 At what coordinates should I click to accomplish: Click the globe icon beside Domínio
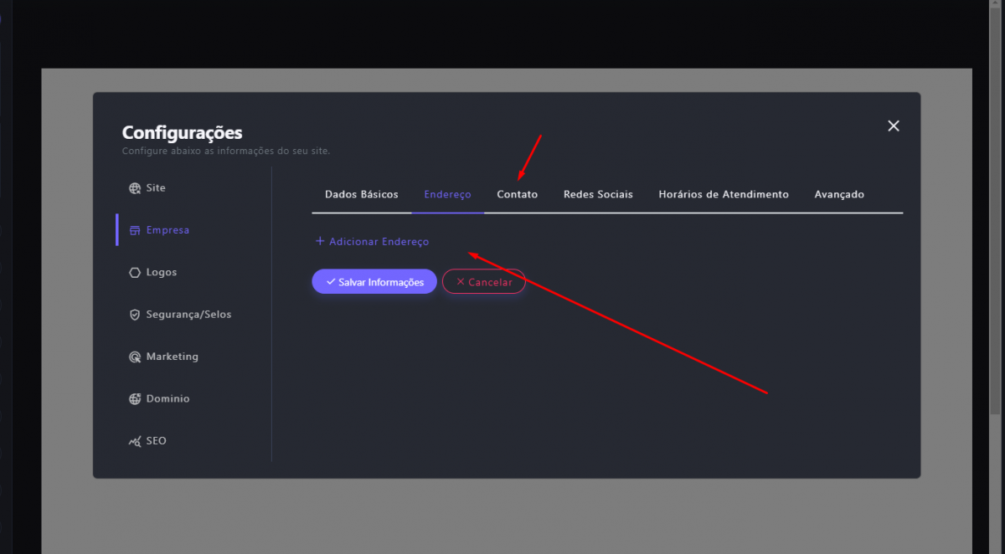pos(134,399)
